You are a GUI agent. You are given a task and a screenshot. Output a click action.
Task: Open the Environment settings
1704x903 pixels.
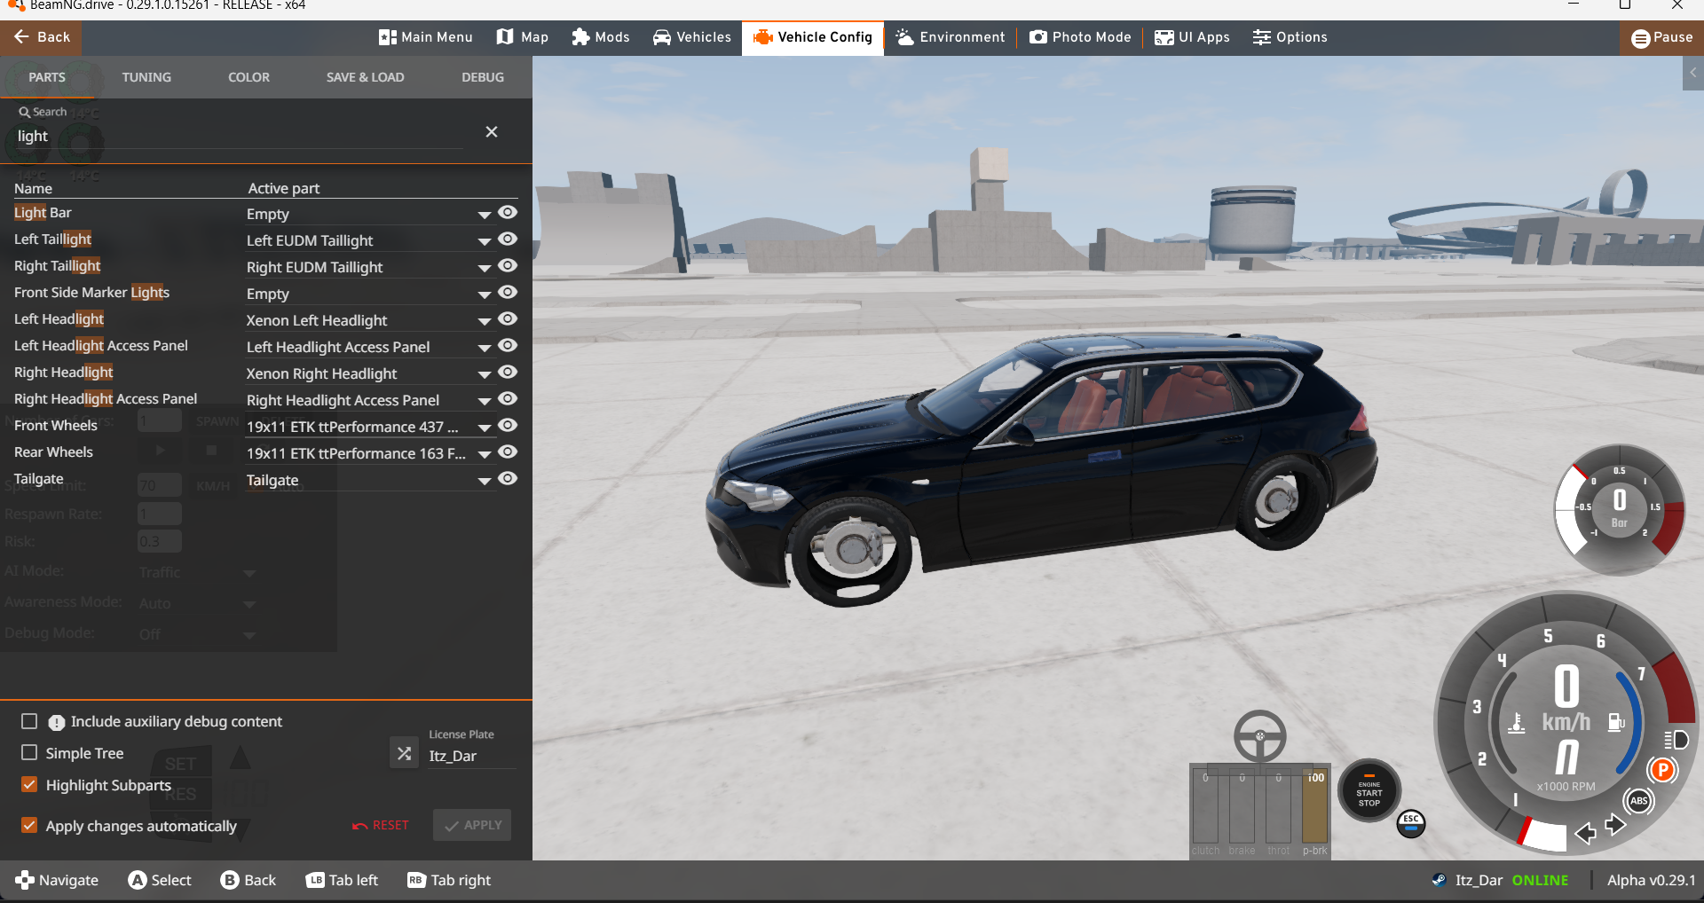(951, 37)
